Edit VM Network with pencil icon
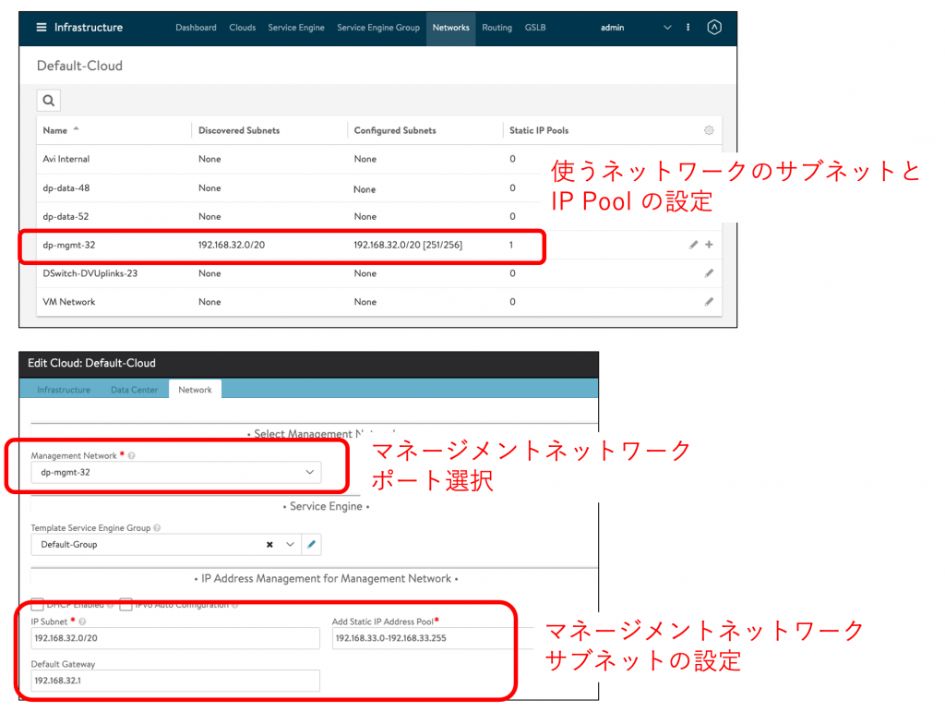This screenshot has height=712, width=945. point(710,301)
